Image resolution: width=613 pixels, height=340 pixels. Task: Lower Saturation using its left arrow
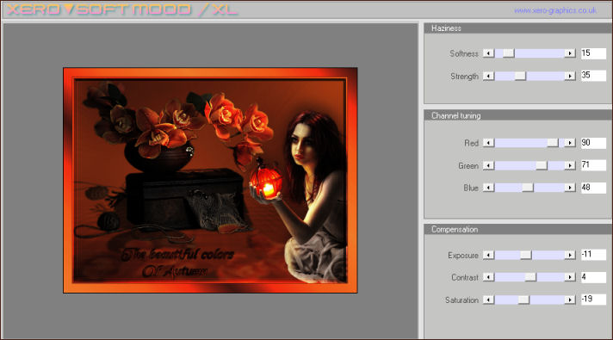[x=489, y=300]
